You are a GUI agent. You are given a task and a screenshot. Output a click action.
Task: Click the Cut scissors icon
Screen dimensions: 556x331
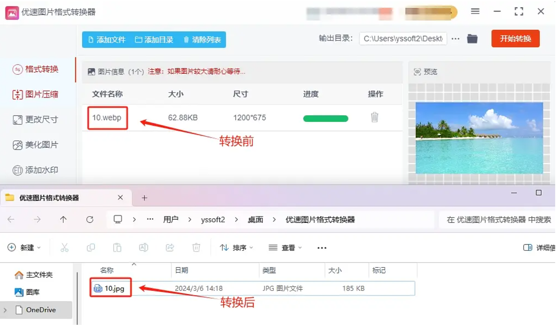(64, 248)
